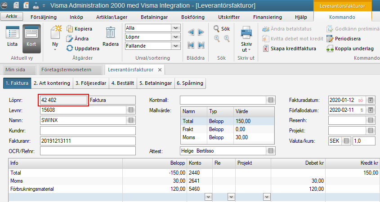This screenshot has height=202, width=380.
Task: Open Attest lookup list button
Action: tap(271, 151)
